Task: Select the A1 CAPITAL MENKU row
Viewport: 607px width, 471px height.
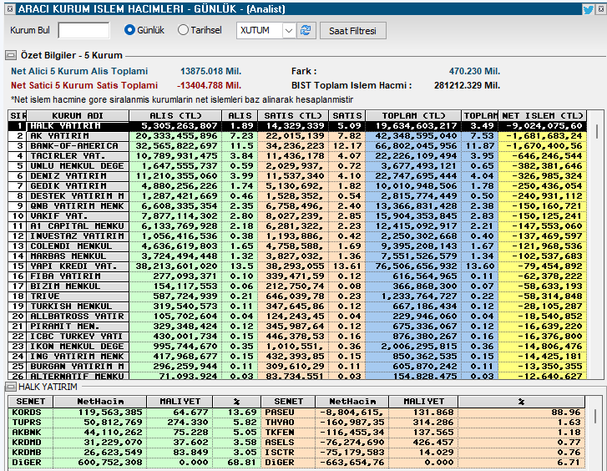Action: coord(297,225)
